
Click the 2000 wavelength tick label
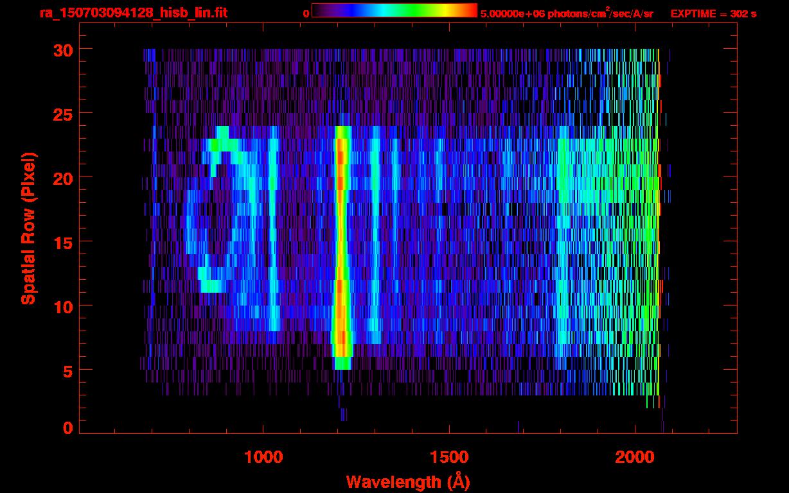(635, 457)
